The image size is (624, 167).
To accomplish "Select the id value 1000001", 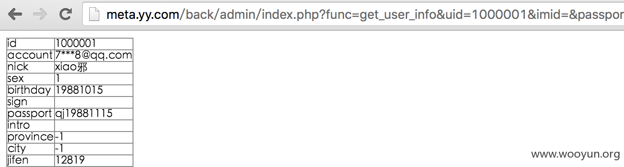I will tap(76, 44).
